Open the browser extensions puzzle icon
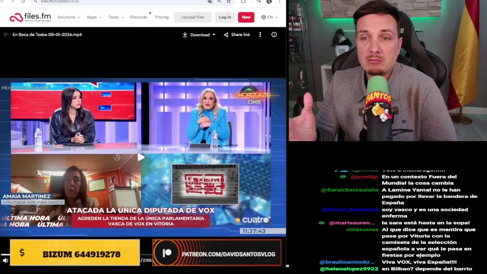 pos(243,2)
